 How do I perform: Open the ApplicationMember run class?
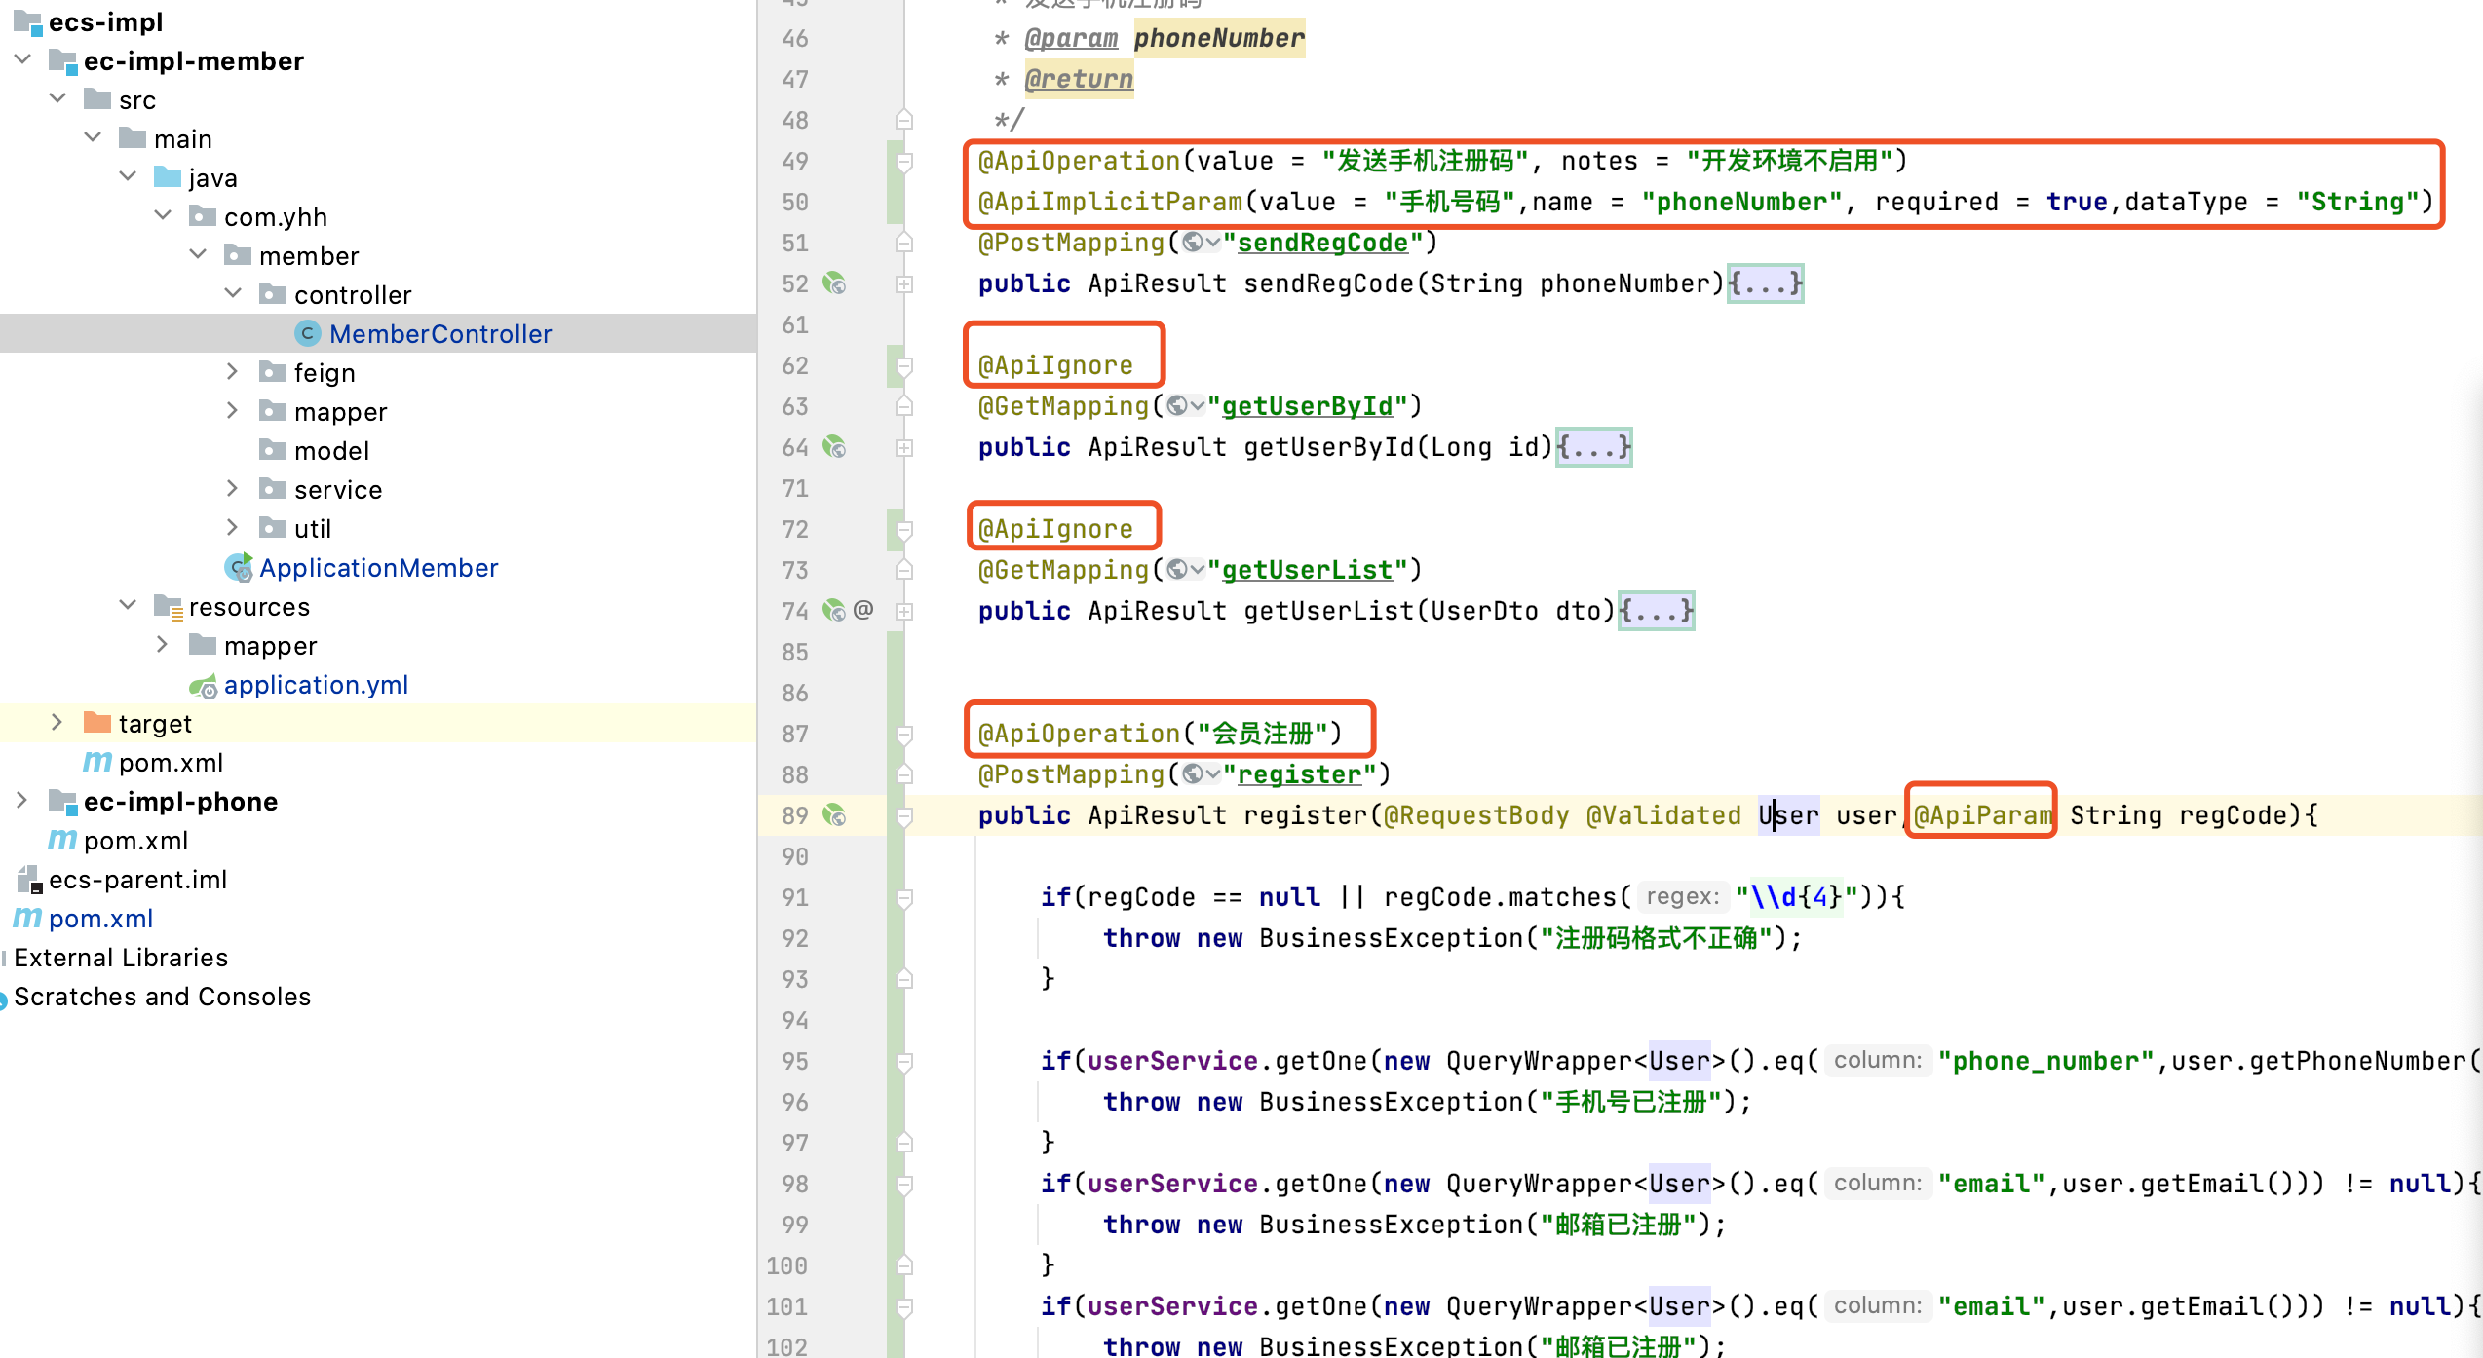pyautogui.click(x=378, y=568)
